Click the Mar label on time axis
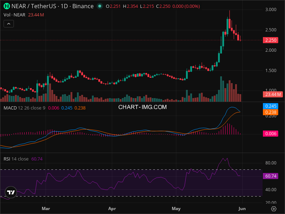Screen dimensions: 285x214 coord(46,209)
